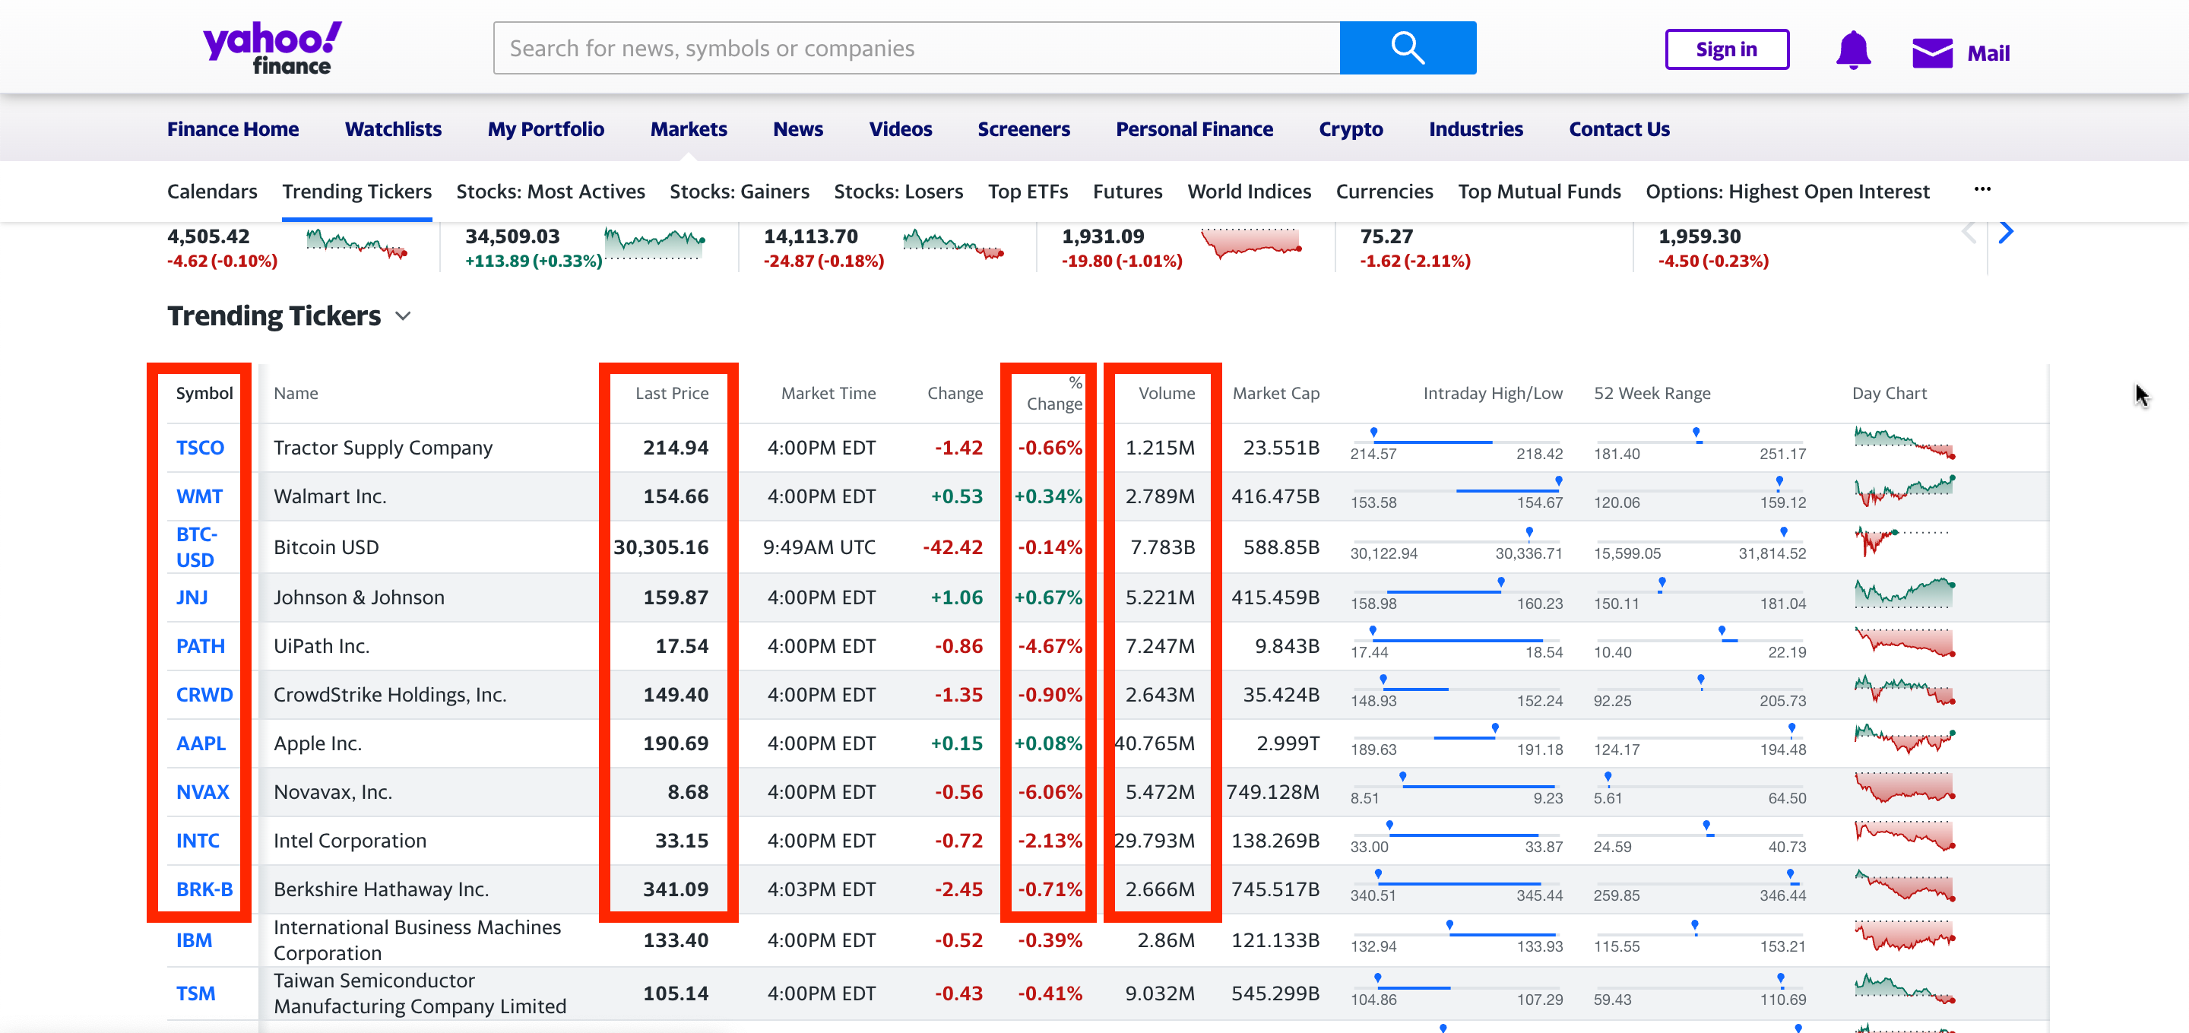This screenshot has width=2189, height=1033.
Task: Switch to Stocks: Gainers tab
Action: tap(740, 191)
